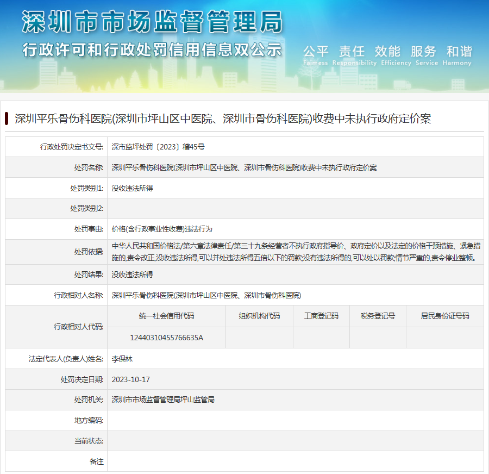Viewport: 489px width, 474px height.
Task: Click the 法定代表人(负责人)姓名 label
Action: (x=66, y=359)
